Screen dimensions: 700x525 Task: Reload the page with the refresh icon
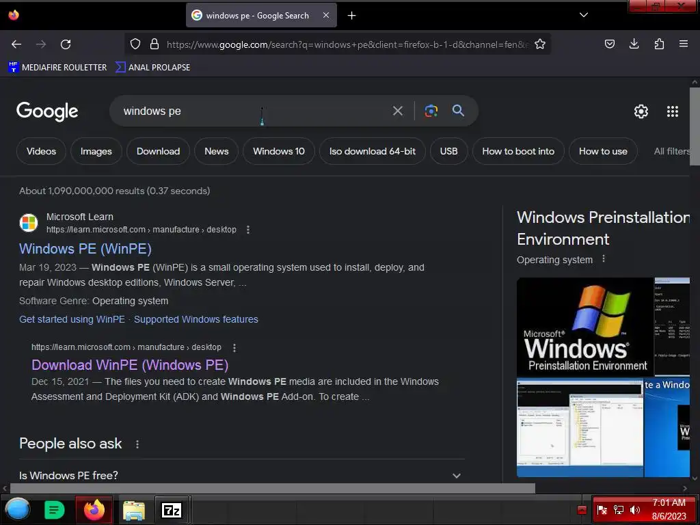point(66,44)
